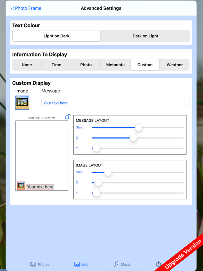The image size is (203, 271).
Task: Choose Metadata for information display
Action: coord(115,65)
